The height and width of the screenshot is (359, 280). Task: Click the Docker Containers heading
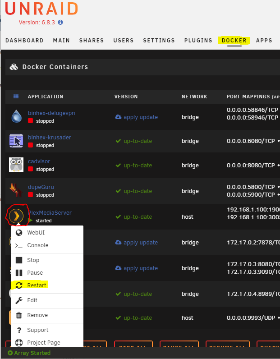[x=55, y=67]
